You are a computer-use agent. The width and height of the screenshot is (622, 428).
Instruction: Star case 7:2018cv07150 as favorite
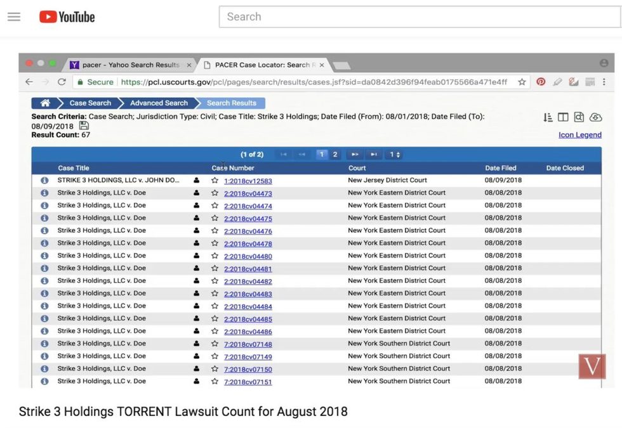coord(215,369)
